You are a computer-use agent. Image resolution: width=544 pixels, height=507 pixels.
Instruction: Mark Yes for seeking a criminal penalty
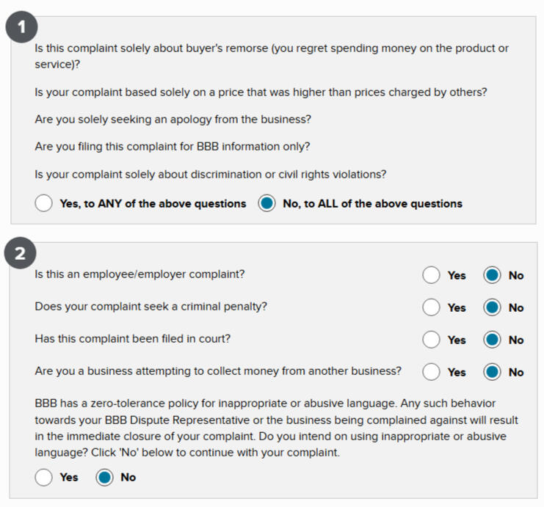coord(432,307)
